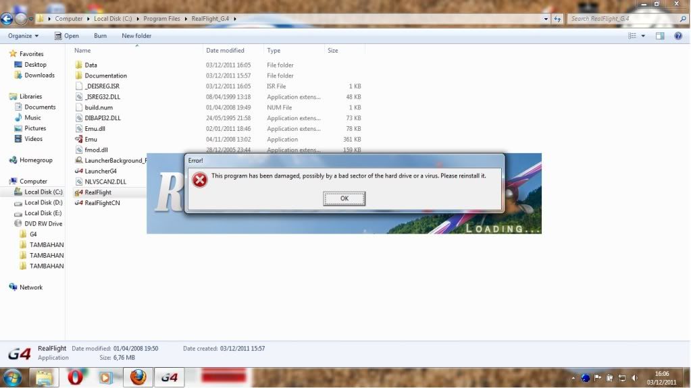691x388 pixels.
Task: Select the Data folder
Action: 91,65
